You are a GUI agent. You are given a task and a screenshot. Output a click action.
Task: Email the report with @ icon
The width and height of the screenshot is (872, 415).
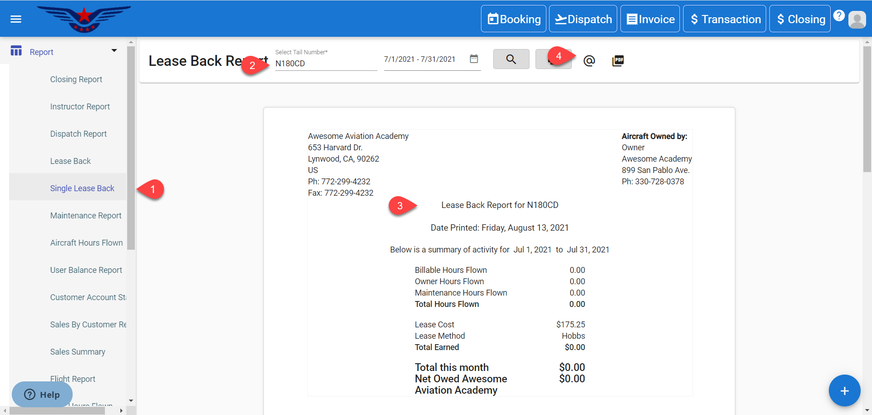tap(589, 60)
